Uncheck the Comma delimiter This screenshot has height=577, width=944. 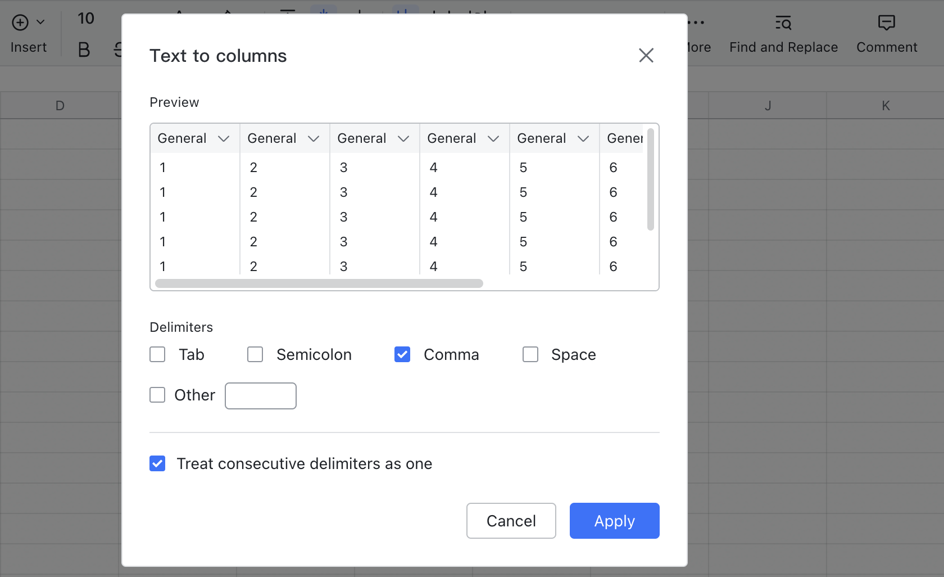click(402, 354)
